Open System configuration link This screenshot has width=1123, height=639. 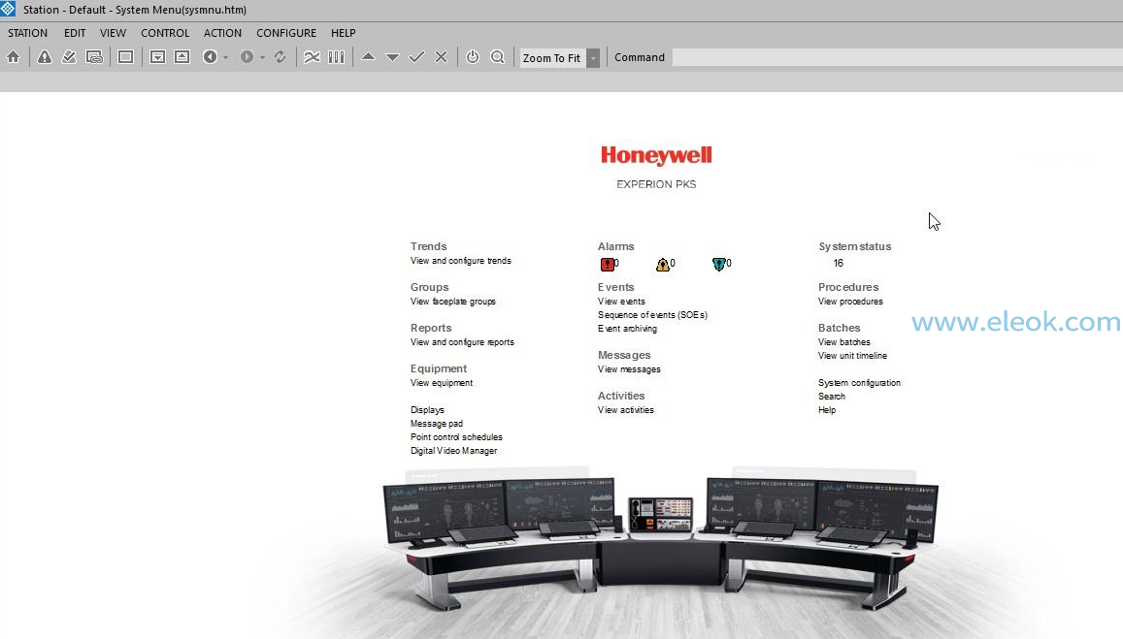pyautogui.click(x=859, y=384)
